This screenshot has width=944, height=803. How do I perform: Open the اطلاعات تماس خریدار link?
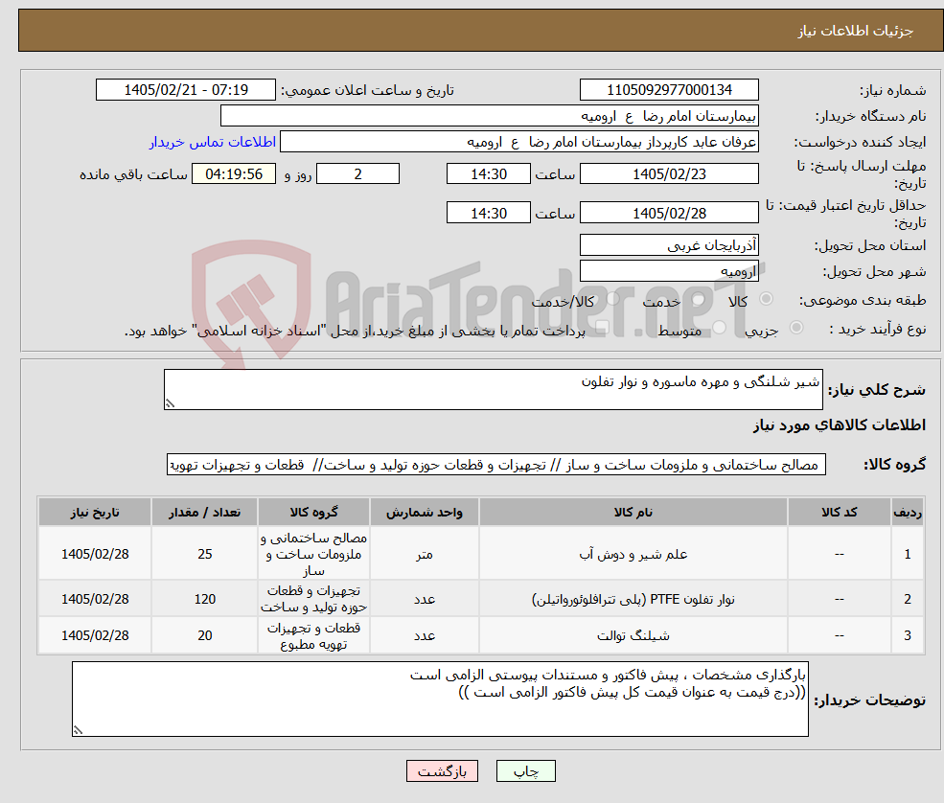pyautogui.click(x=213, y=142)
